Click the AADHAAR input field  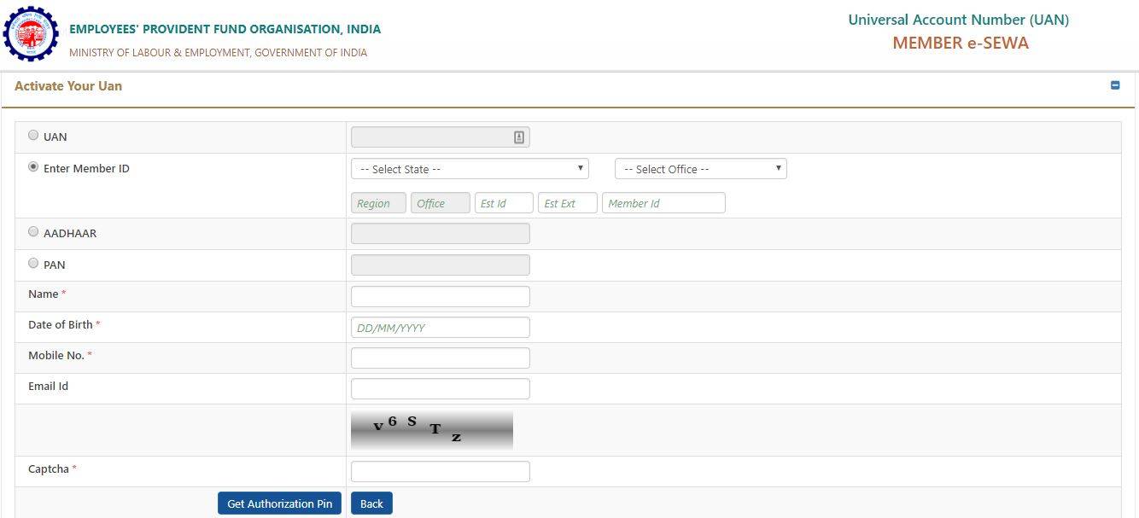[x=441, y=234]
